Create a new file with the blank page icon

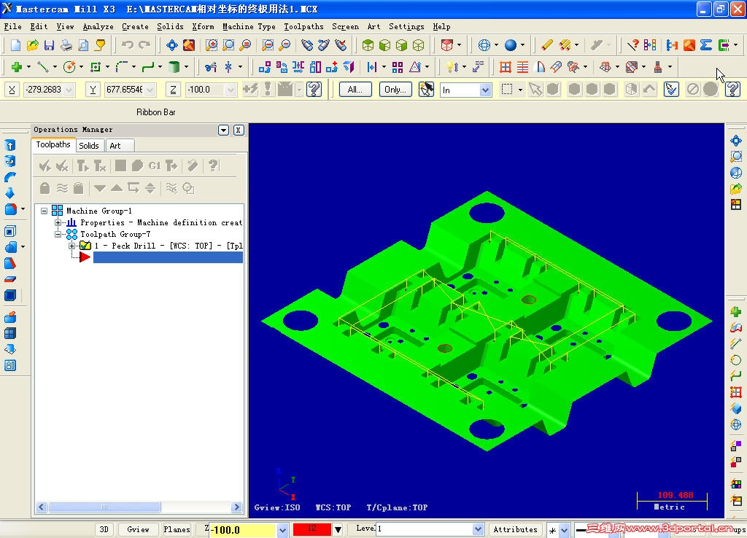(16, 45)
